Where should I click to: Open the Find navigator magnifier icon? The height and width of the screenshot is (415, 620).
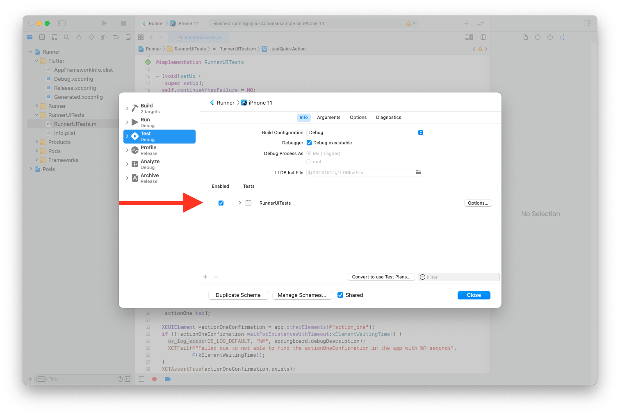click(66, 37)
